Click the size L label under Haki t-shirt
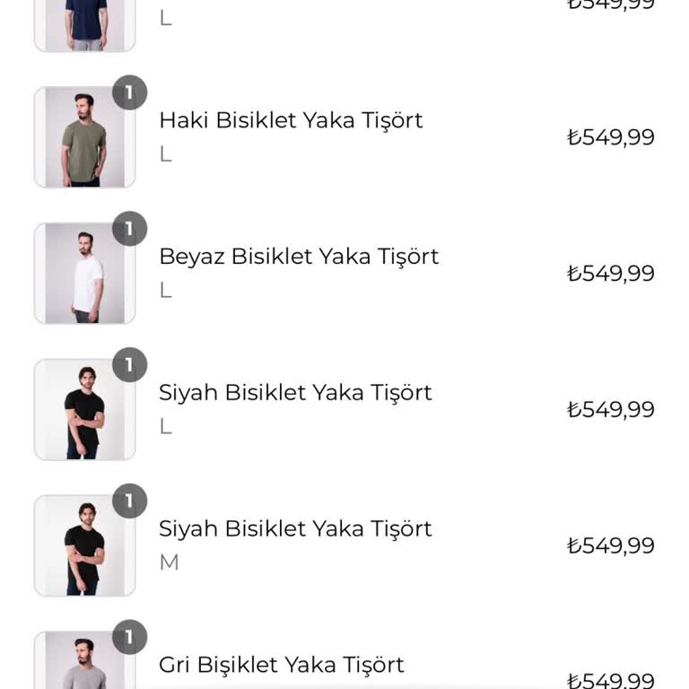689x689 pixels. (165, 153)
